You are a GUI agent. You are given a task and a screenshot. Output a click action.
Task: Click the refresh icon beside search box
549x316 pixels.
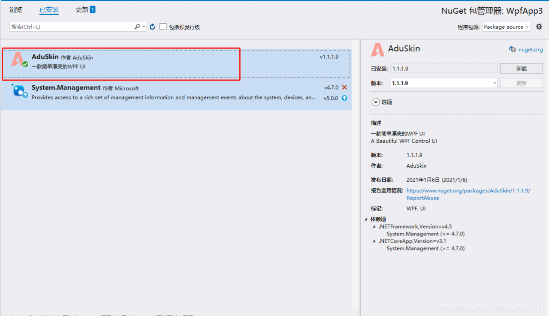pos(152,27)
